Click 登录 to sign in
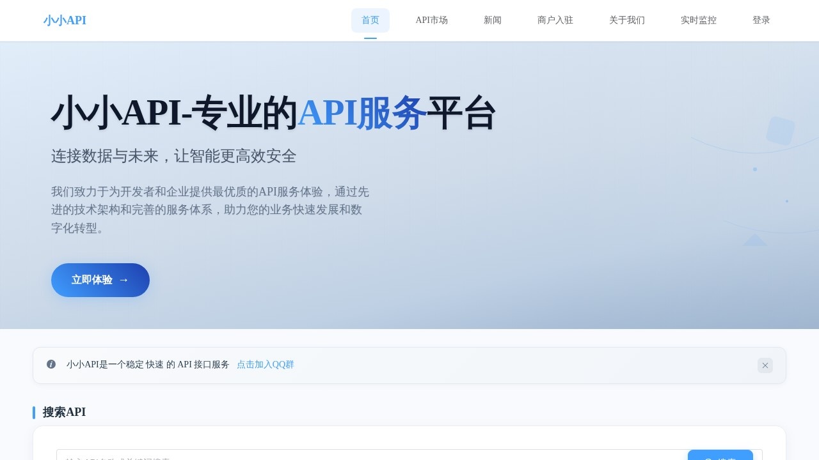819x460 pixels. tap(761, 20)
